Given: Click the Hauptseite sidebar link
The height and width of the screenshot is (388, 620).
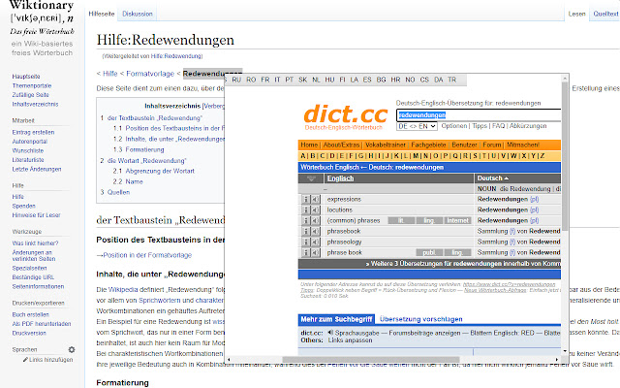Looking at the screenshot, I should [x=26, y=77].
